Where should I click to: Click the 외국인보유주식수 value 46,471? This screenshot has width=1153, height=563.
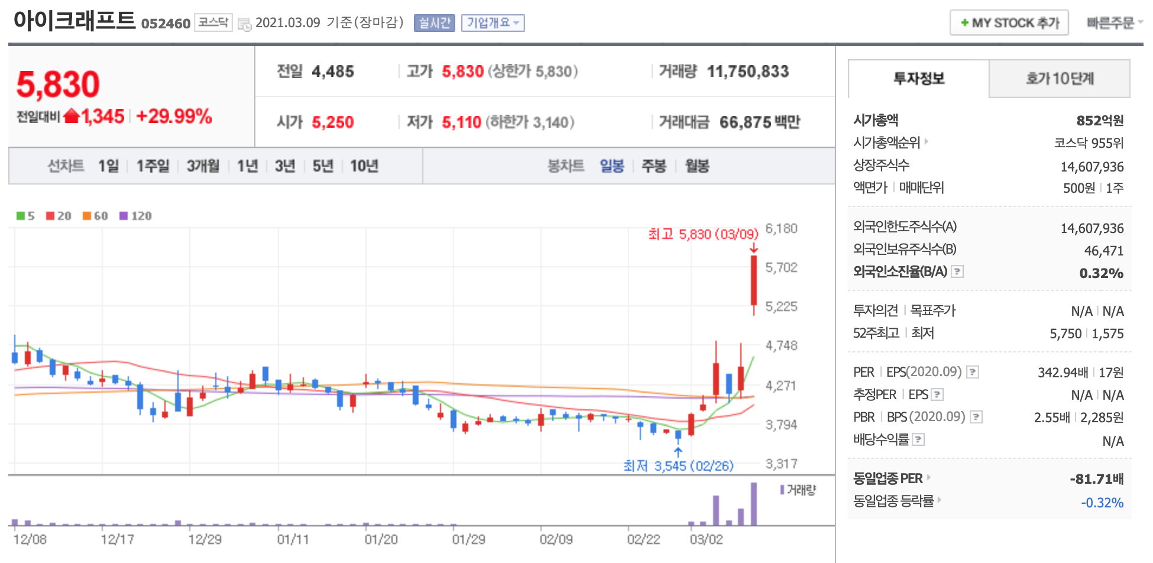1104,251
